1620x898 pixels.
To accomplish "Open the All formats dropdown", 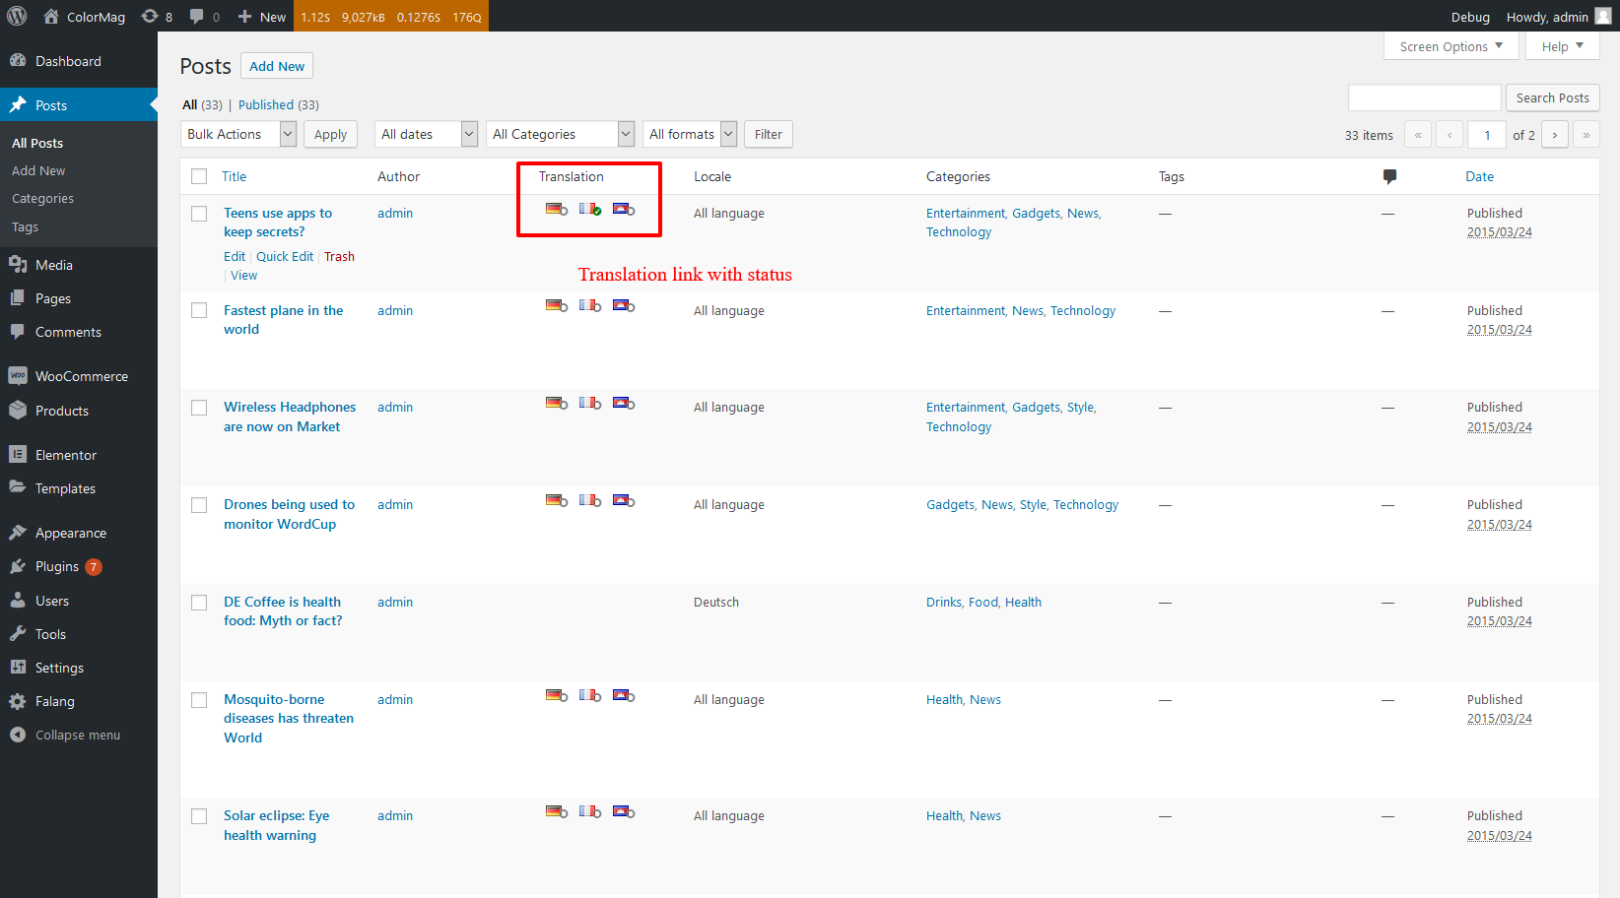I will (690, 134).
